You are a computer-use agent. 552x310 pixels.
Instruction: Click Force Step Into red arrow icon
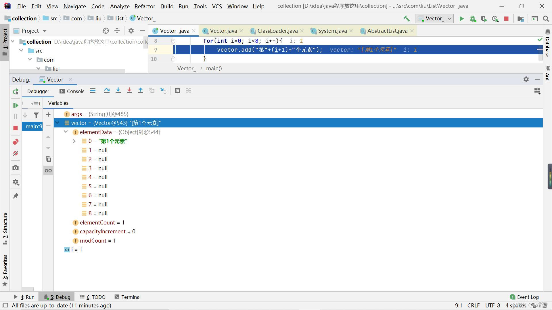tap(129, 91)
